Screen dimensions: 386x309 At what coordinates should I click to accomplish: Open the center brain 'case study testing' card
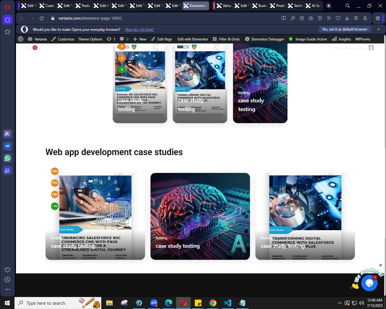[200, 216]
